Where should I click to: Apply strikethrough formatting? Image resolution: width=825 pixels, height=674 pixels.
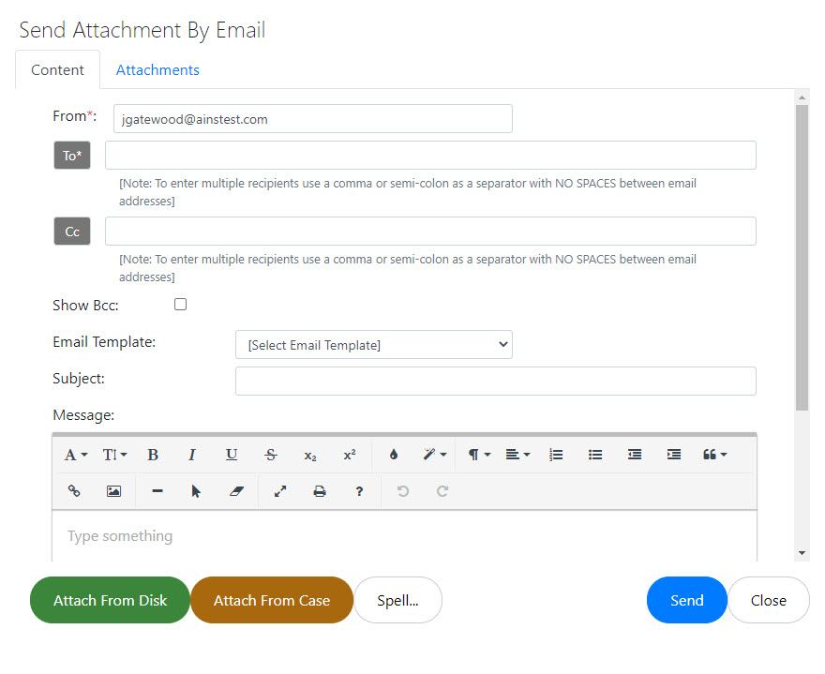click(x=271, y=456)
